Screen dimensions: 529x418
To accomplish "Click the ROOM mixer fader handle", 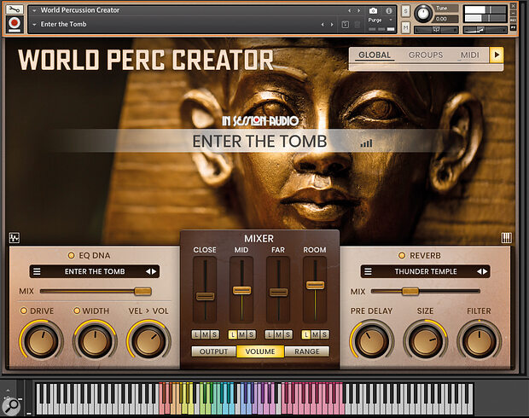I will (x=315, y=285).
